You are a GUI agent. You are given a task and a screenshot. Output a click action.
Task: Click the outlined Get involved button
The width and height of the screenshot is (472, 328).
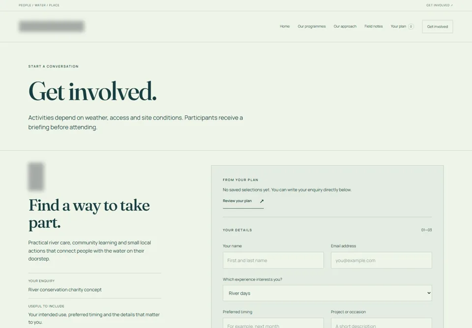click(438, 27)
